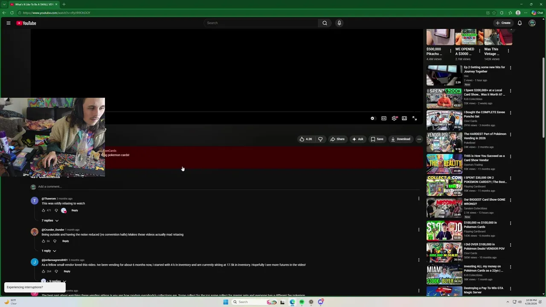Screen dimensions: 546x307
Task: Open Copilot Chat in browser
Action: tap(537, 13)
